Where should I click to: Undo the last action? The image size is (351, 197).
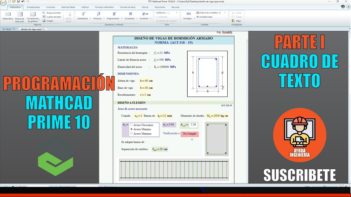[23, 1]
